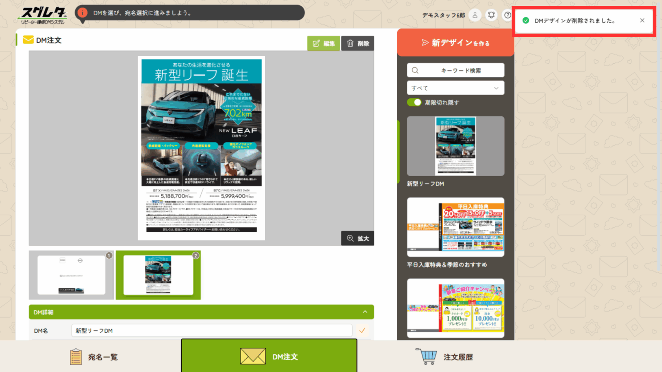Choose the 平日入庫特典&季節のおすすめ design thumbnail

455,227
